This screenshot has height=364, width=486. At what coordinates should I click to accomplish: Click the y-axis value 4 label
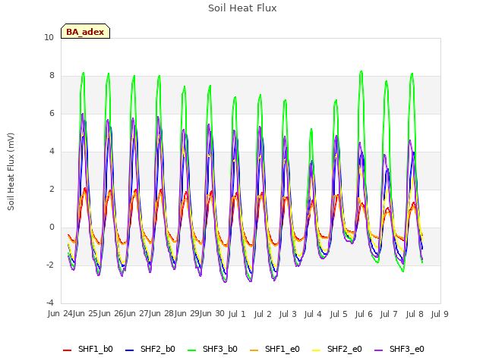coord(52,152)
